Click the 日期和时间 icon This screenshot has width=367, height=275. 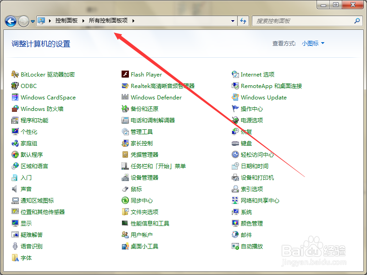coord(235,166)
